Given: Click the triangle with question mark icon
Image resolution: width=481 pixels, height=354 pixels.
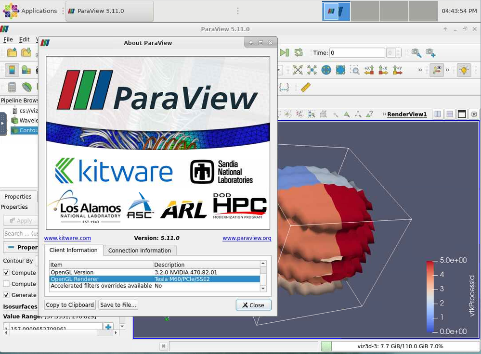Looking at the screenshot, I should (x=369, y=114).
